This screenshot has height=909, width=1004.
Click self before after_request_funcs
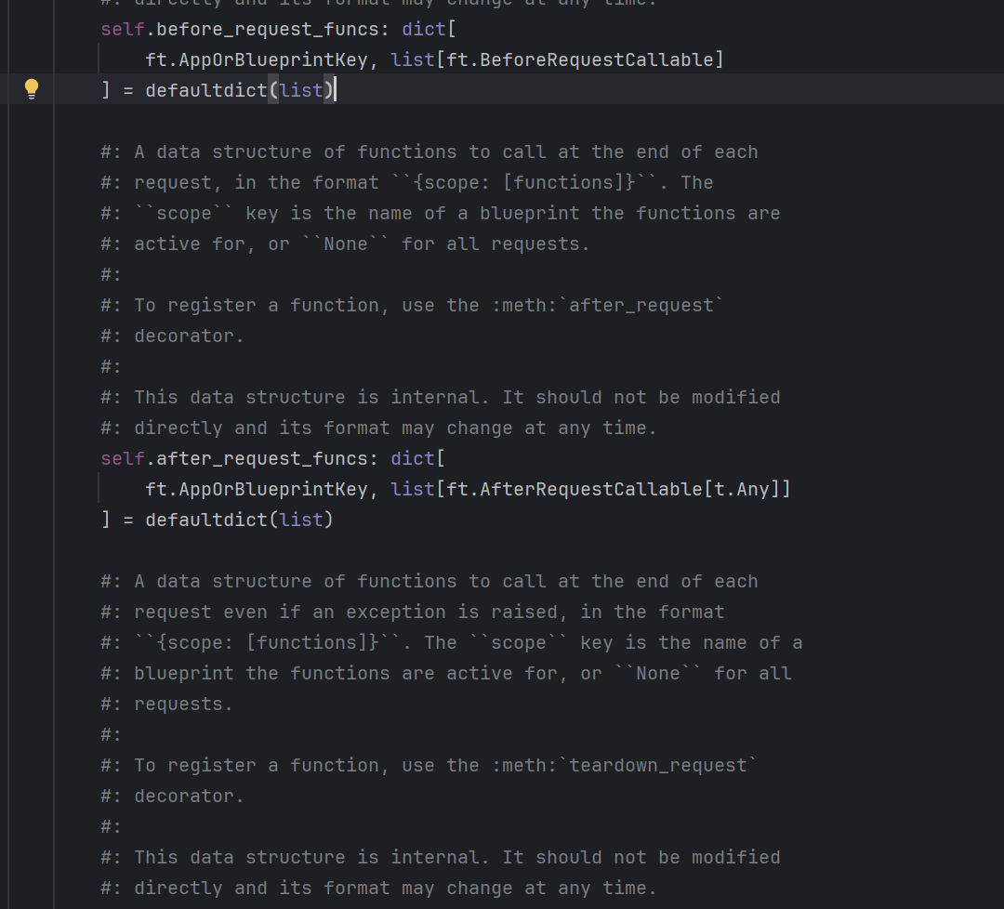pyautogui.click(x=123, y=458)
